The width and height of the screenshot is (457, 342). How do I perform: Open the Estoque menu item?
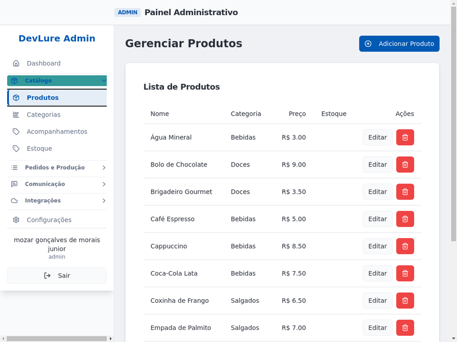39,149
